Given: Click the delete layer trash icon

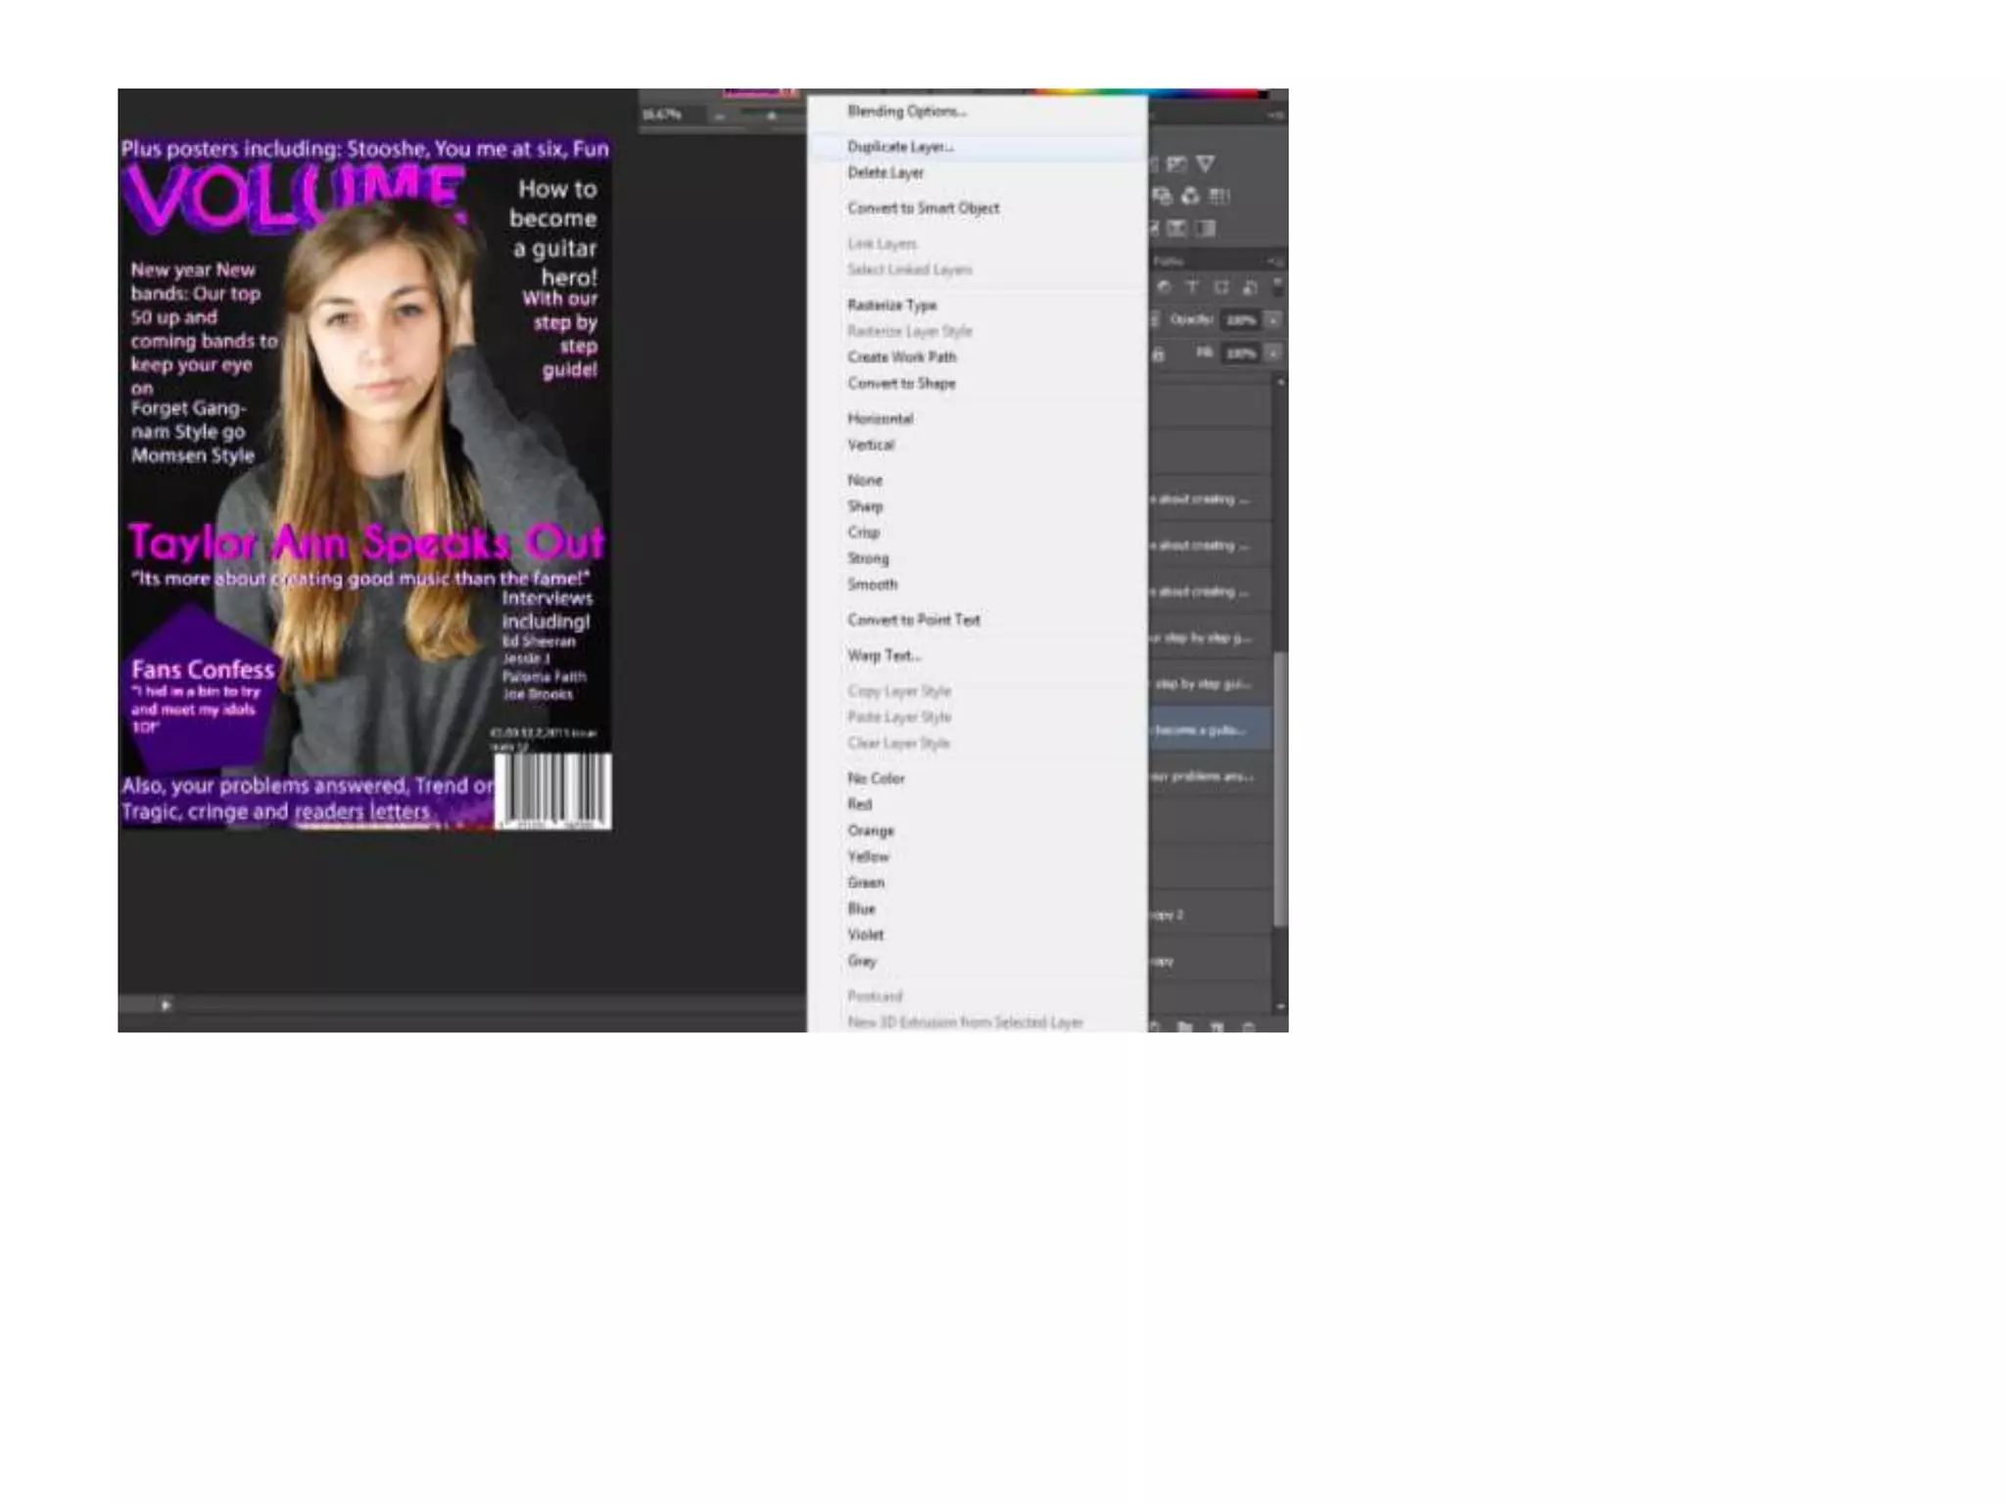Looking at the screenshot, I should coord(1249,1026).
